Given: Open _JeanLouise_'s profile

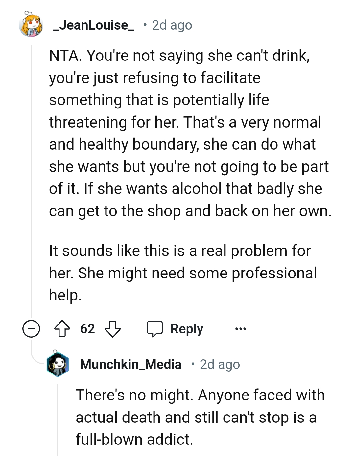Looking at the screenshot, I should 93,26.
